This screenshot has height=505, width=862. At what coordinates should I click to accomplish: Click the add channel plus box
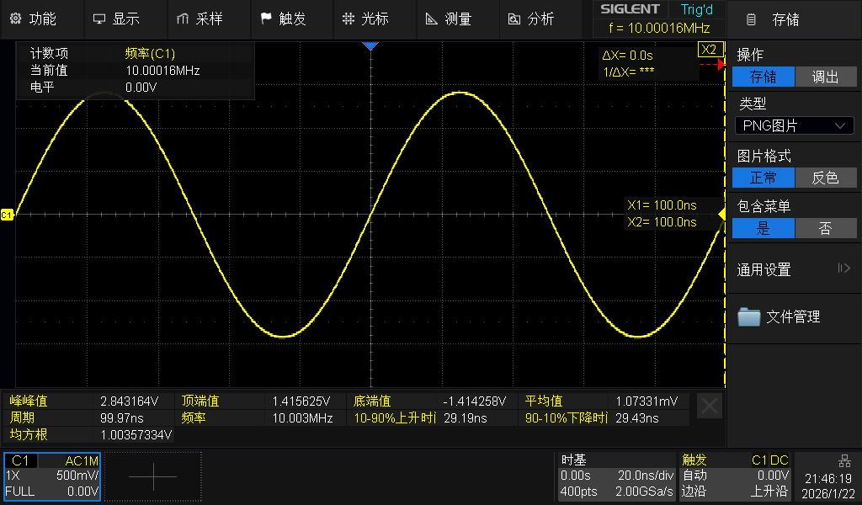(x=153, y=476)
